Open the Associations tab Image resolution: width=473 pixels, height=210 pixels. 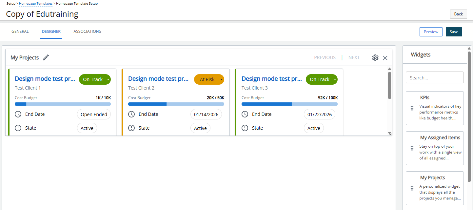87,31
